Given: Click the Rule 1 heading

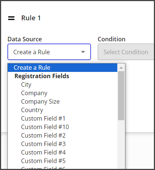Looking at the screenshot, I should (31, 18).
